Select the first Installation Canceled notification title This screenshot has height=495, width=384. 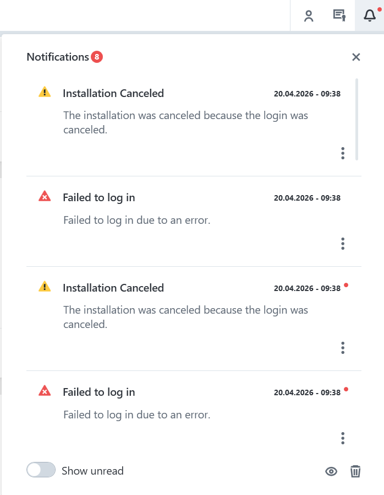113,93
